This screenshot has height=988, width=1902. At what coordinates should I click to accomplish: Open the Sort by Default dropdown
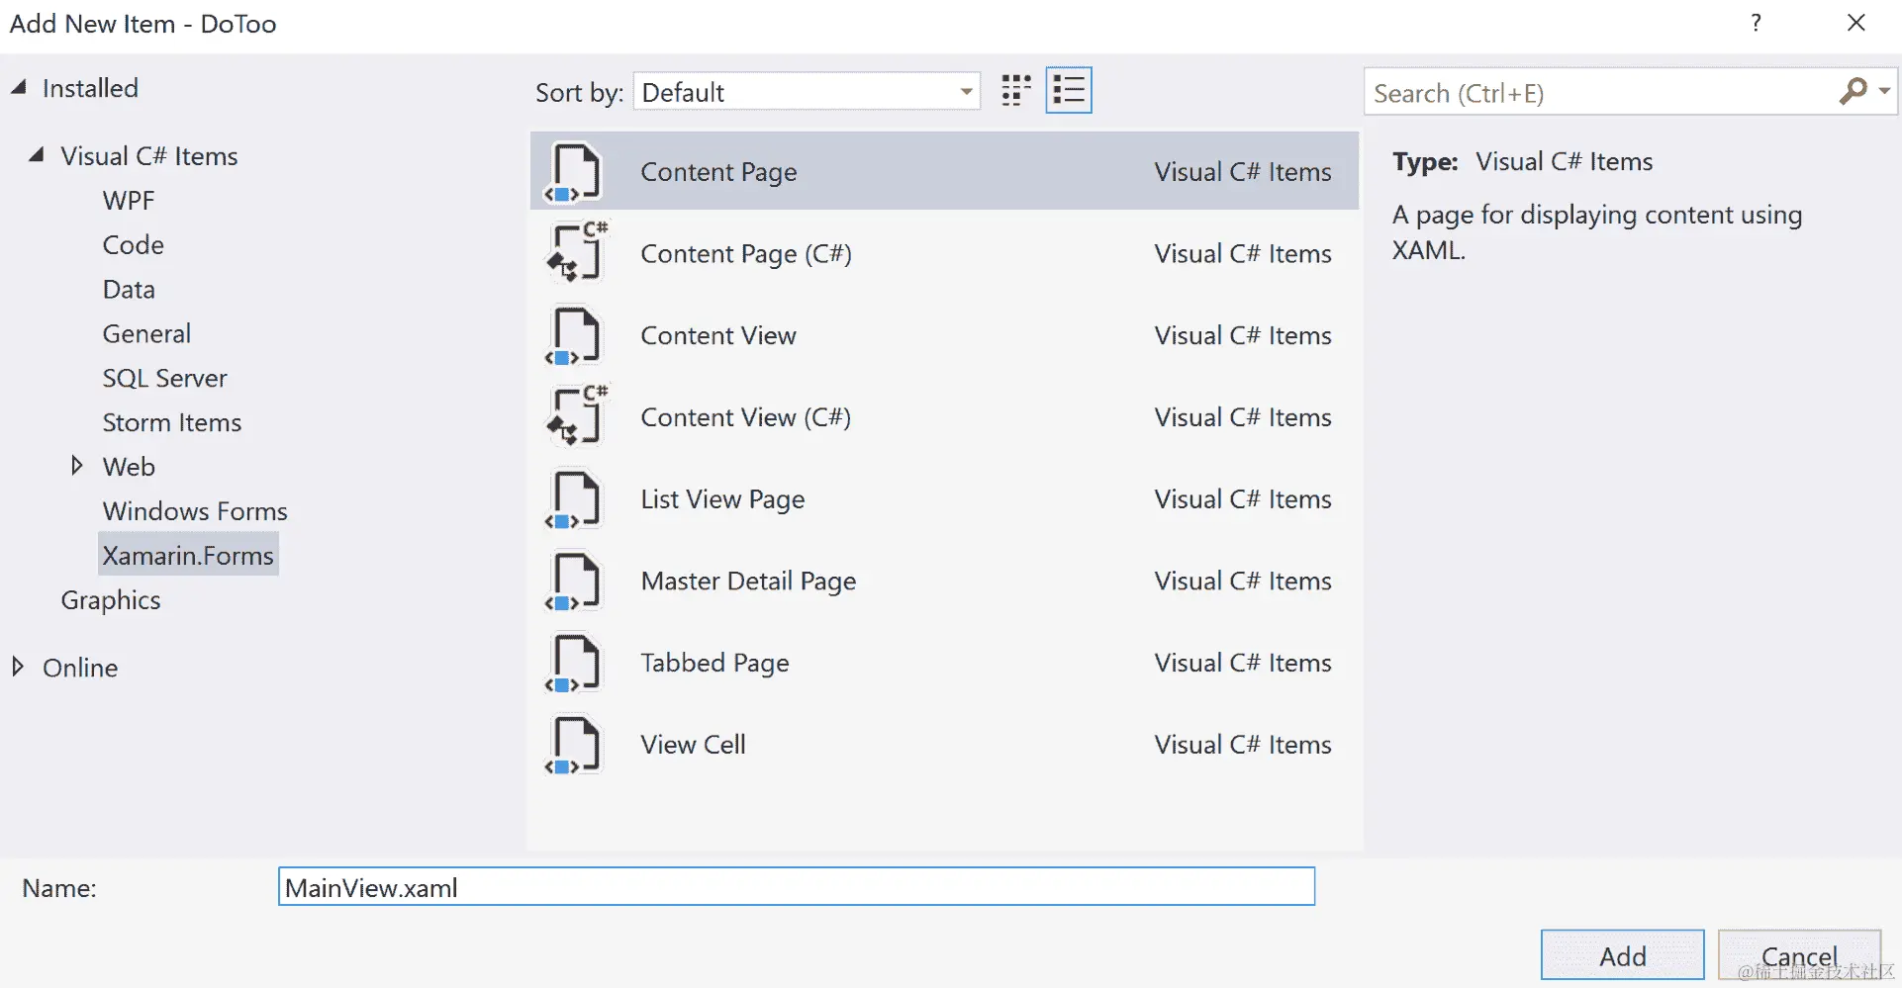click(x=807, y=92)
